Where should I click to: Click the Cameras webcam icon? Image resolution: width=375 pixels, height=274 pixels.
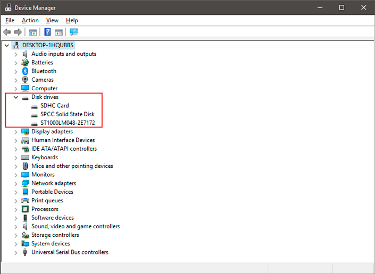[25, 80]
